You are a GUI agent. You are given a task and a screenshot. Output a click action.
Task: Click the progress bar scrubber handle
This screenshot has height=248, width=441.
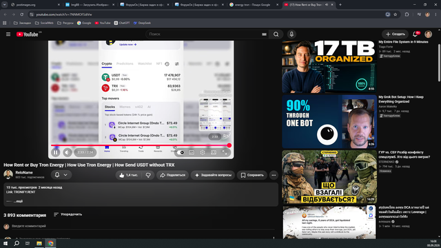pos(229,145)
